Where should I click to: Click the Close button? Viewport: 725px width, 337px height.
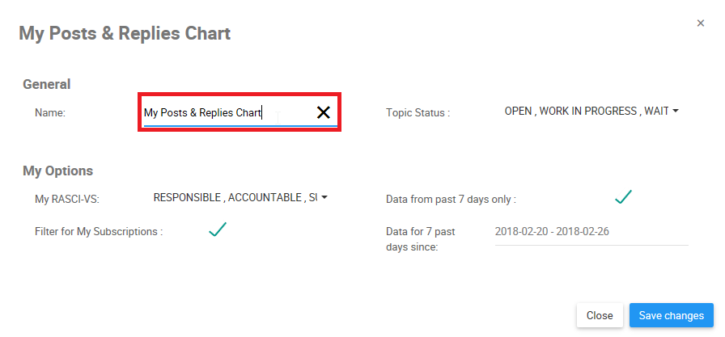coord(600,315)
